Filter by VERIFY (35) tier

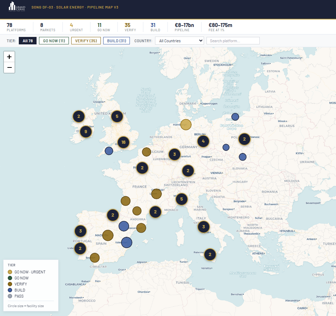(86, 41)
